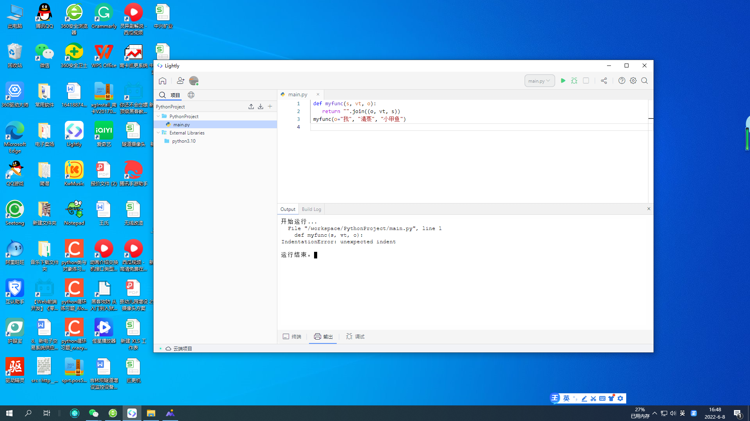Open File Explorer from the taskbar
Image resolution: width=750 pixels, height=421 pixels.
(151, 413)
